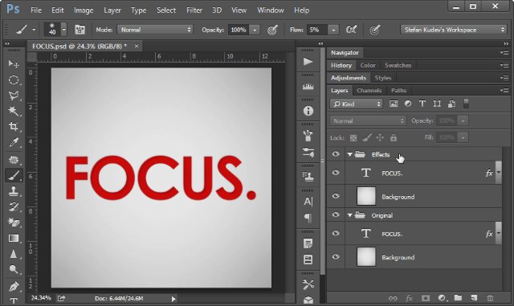Select the Pen tool
Image resolution: width=514 pixels, height=306 pixels.
click(x=14, y=286)
